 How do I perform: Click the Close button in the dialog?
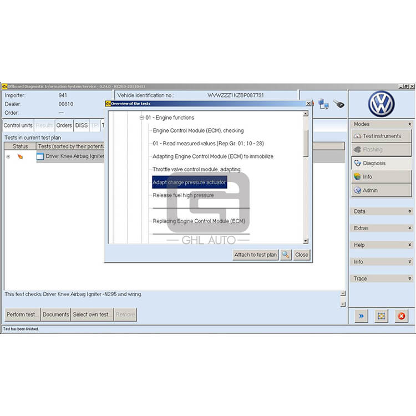[302, 255]
